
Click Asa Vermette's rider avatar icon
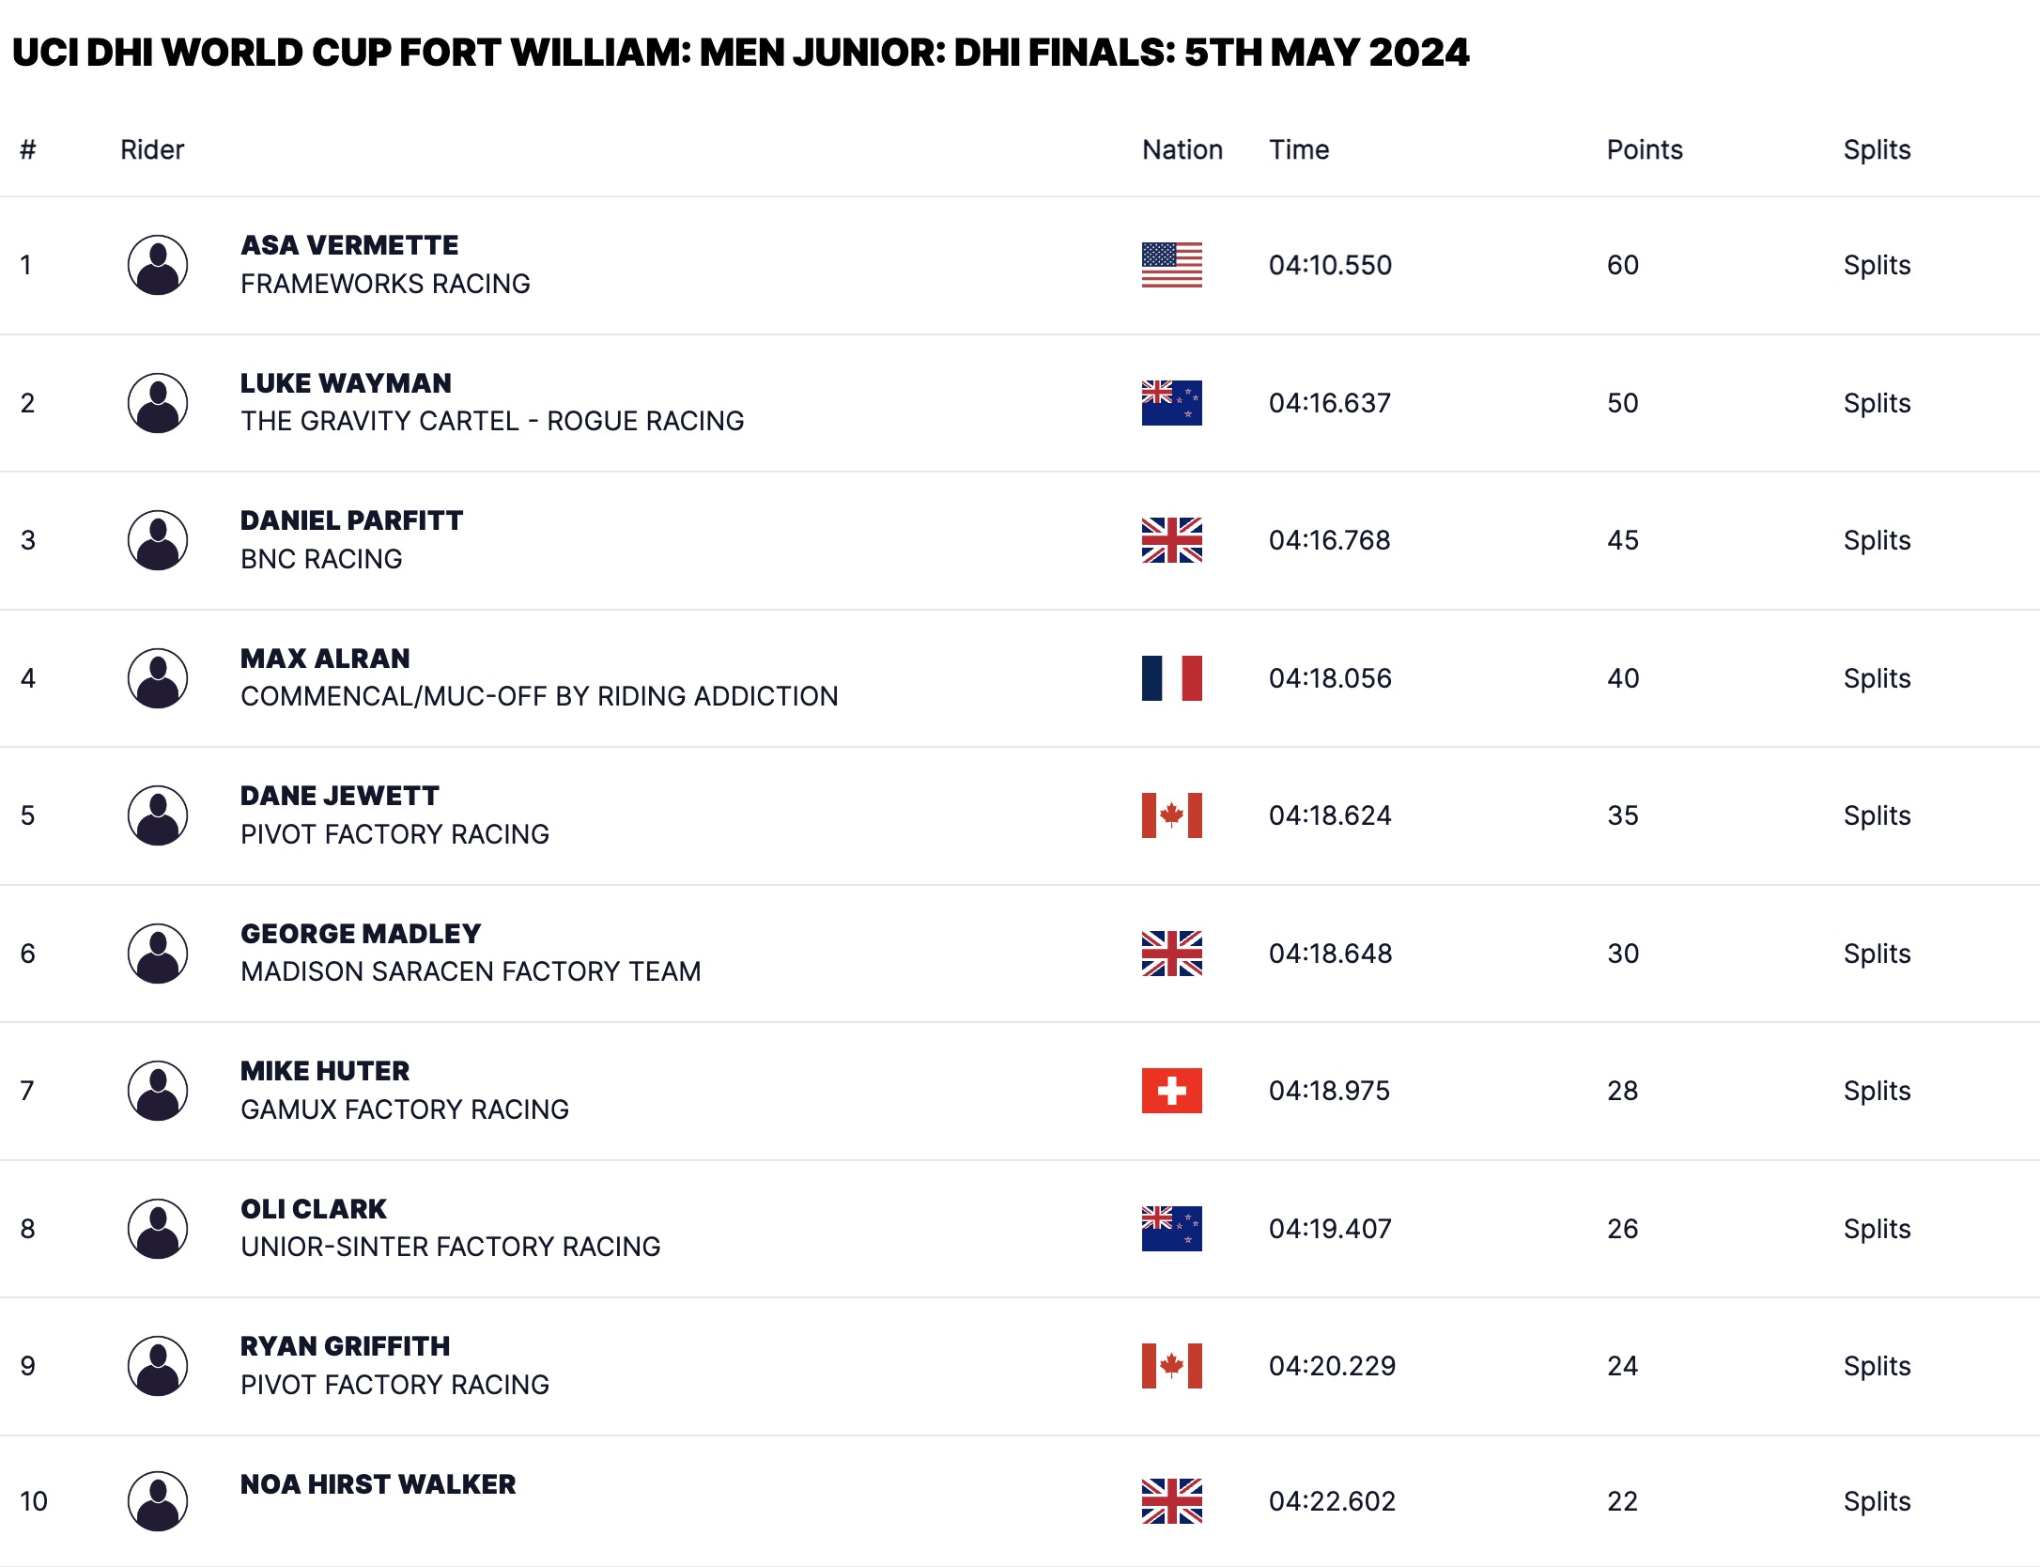[x=157, y=265]
